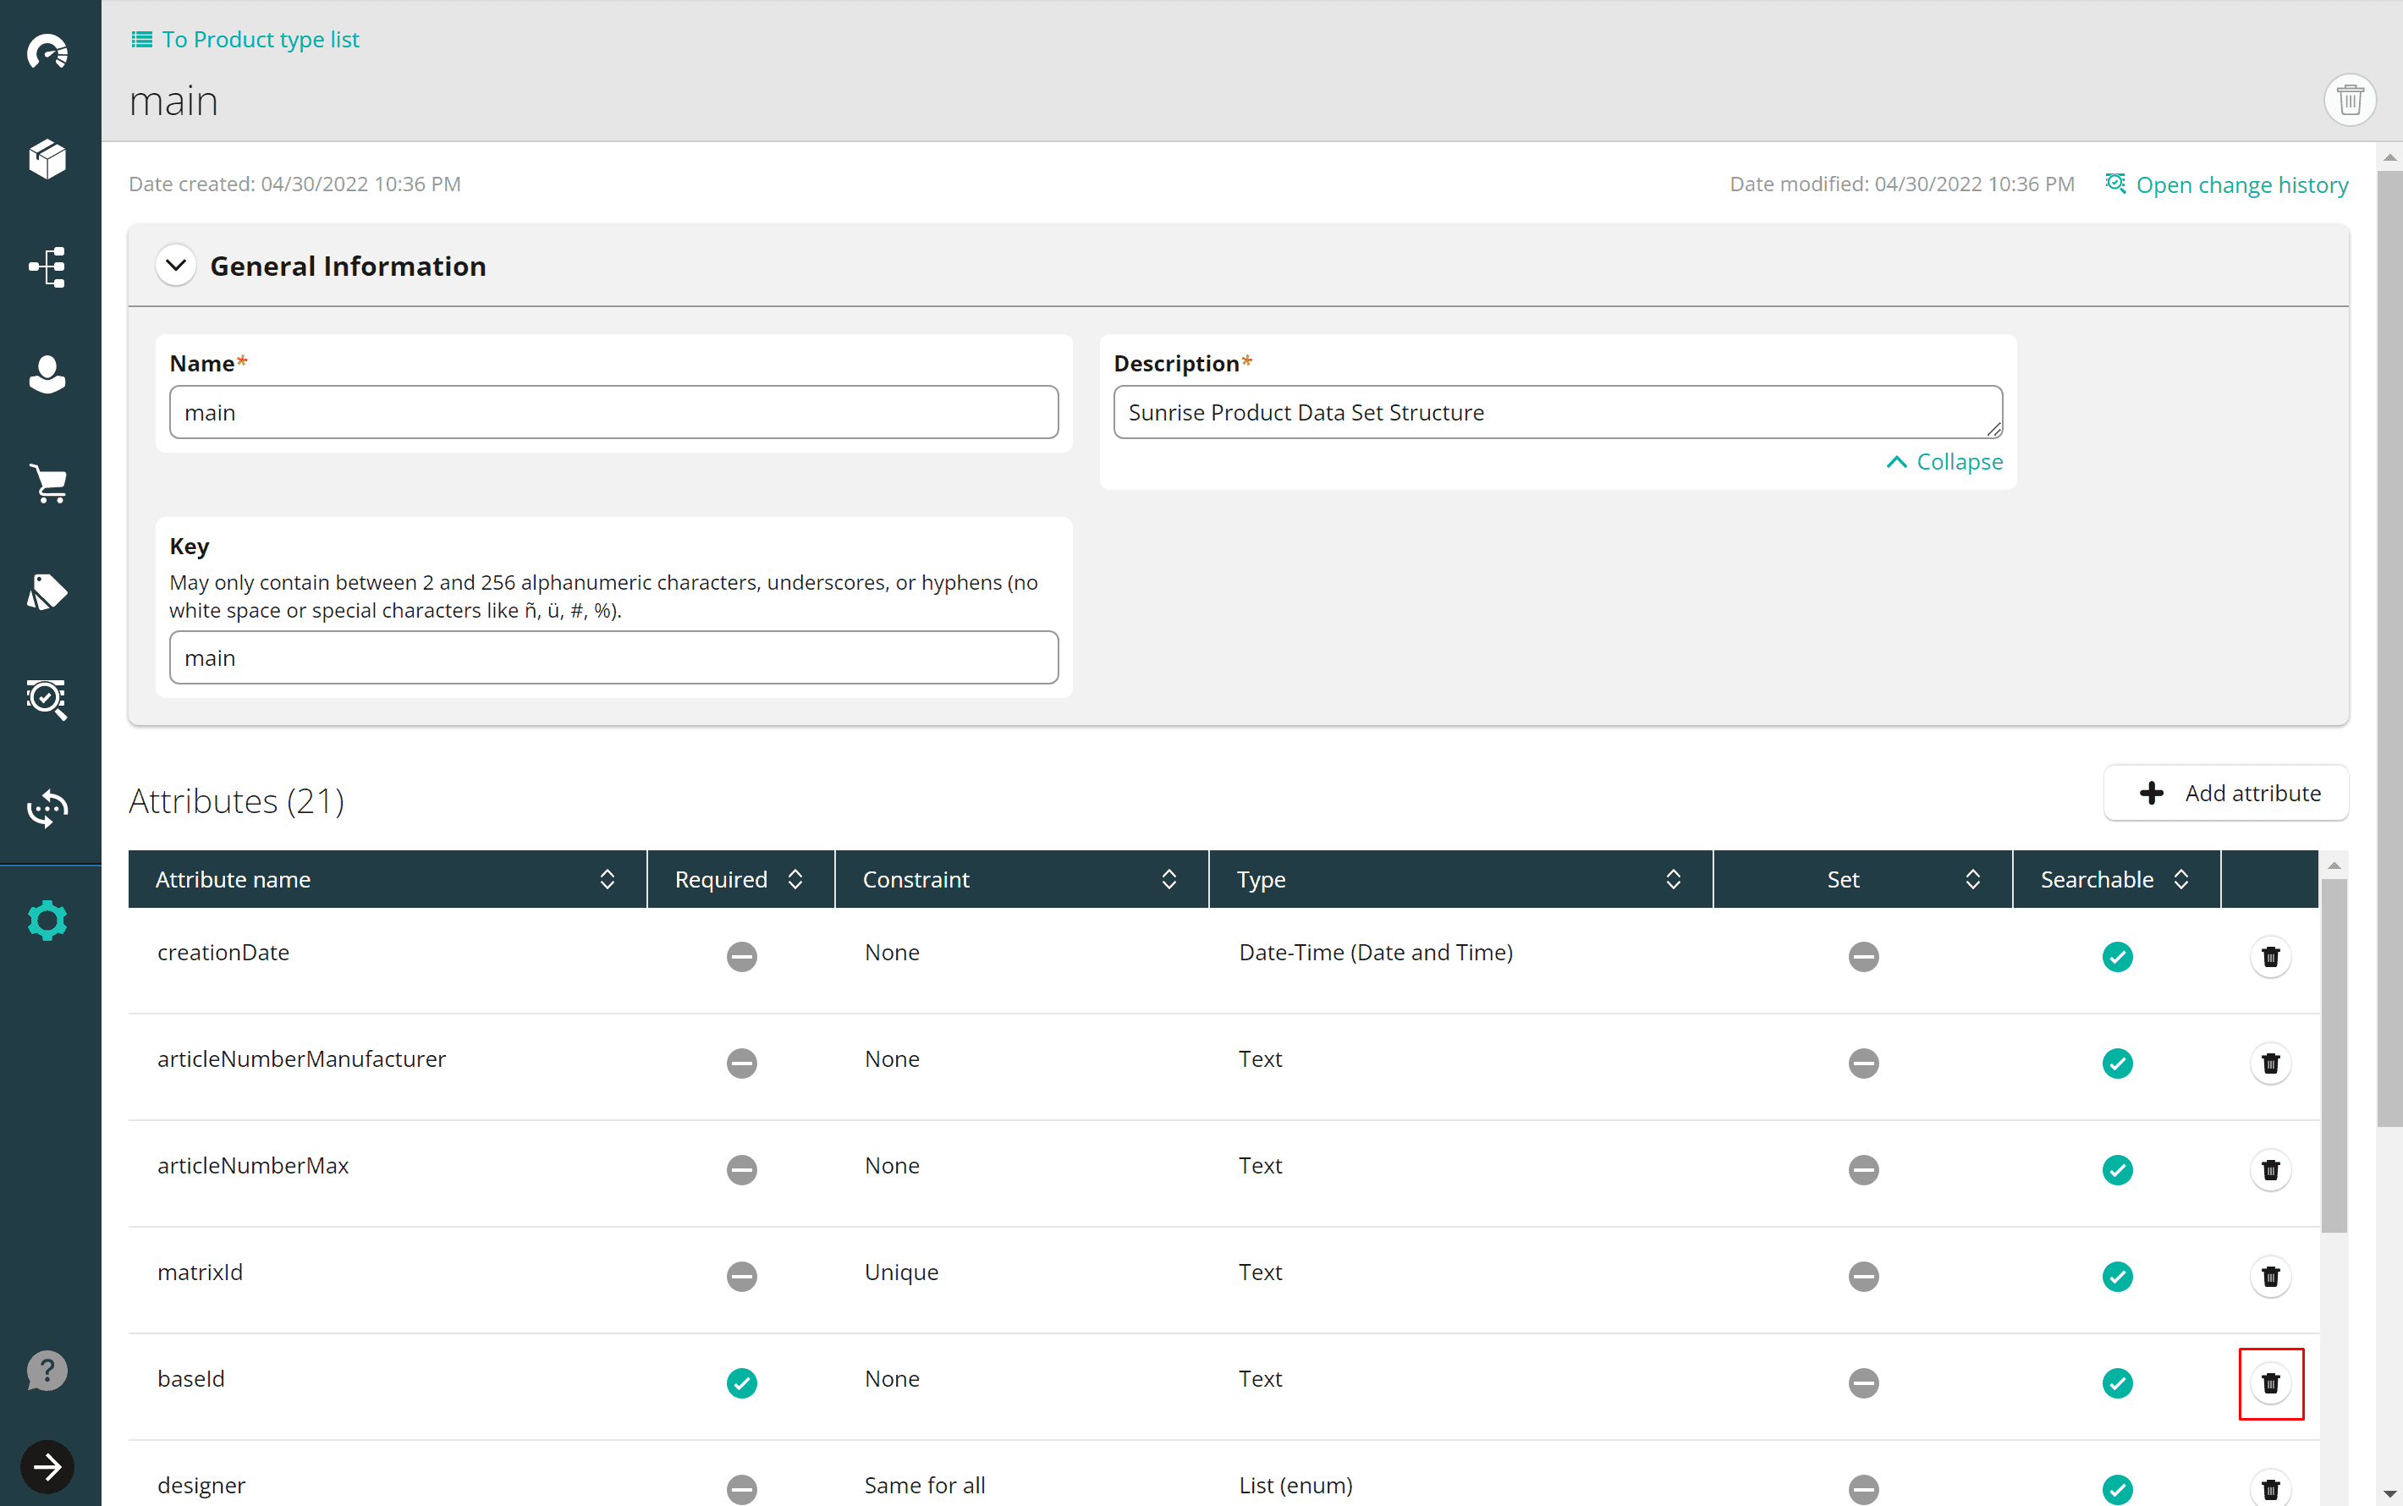Toggle the Set indicator for matrixId
Viewport: 2403px width, 1506px height.
(1862, 1276)
